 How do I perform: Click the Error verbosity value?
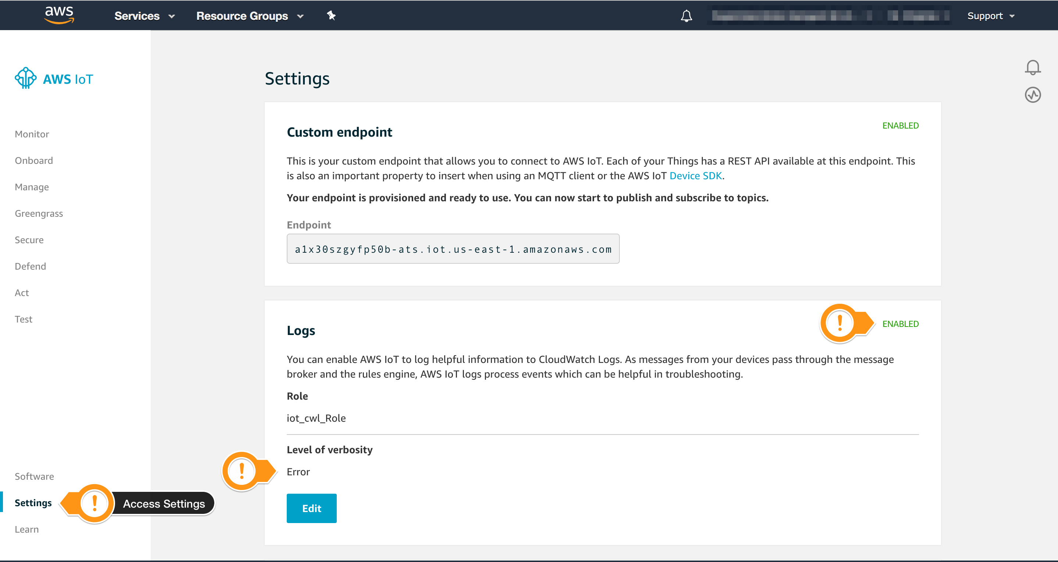[298, 472]
